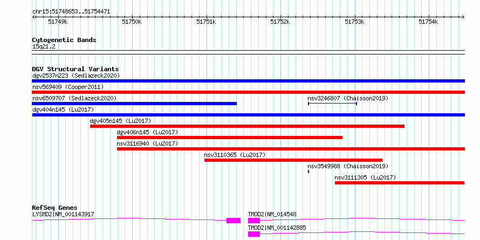Select the red dgv405n145 variant bar
The height and width of the screenshot is (240, 480).
(x=247, y=126)
